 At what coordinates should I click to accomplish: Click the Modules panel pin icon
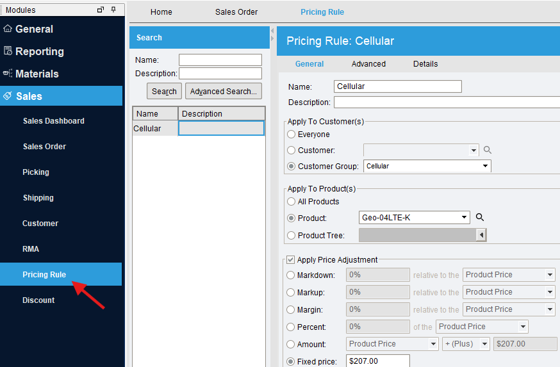tap(113, 10)
